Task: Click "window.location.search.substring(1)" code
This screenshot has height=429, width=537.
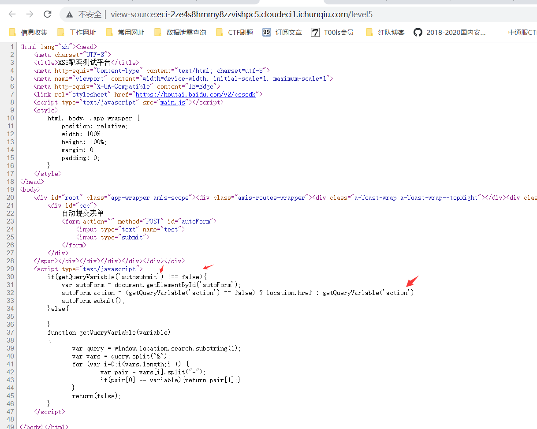Action: [176, 348]
